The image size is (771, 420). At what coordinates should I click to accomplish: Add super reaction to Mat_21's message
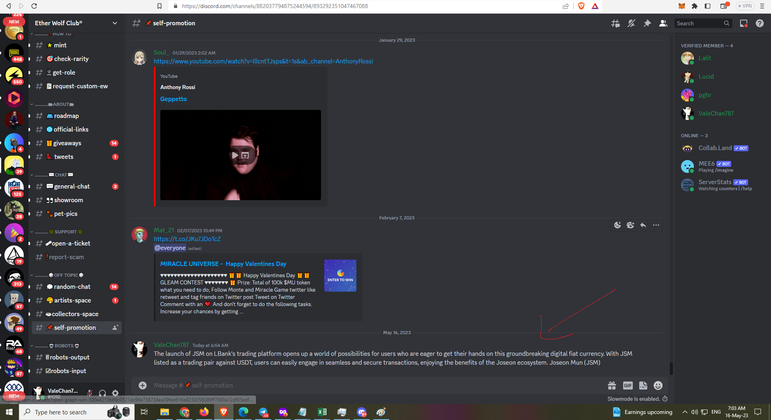630,225
